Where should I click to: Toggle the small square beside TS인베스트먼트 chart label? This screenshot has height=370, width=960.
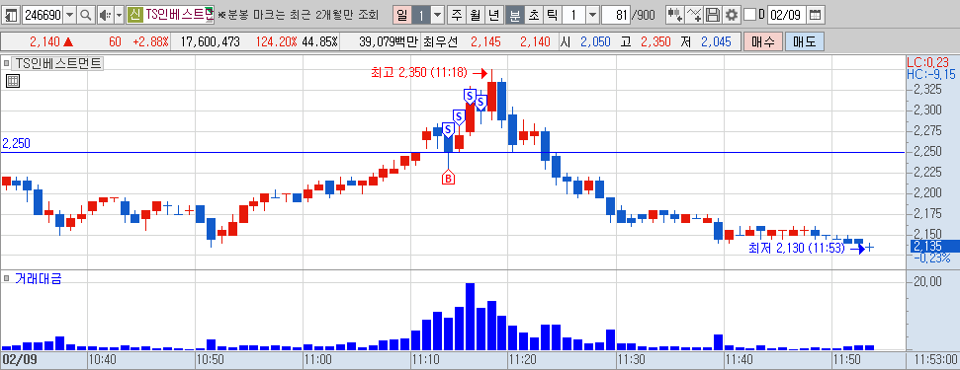[7, 62]
